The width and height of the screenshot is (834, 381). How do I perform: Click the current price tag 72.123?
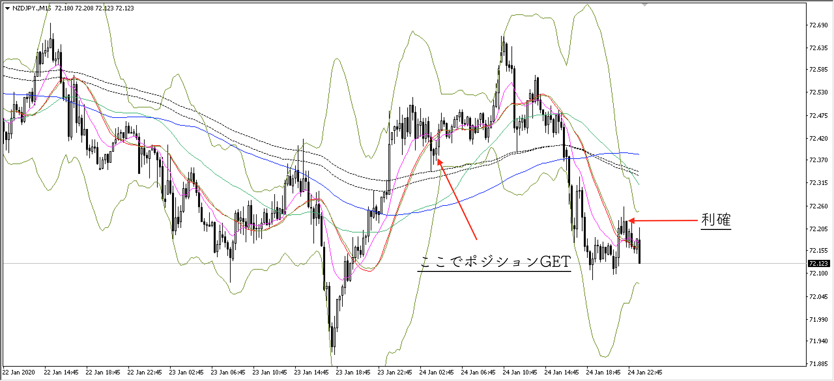click(818, 263)
